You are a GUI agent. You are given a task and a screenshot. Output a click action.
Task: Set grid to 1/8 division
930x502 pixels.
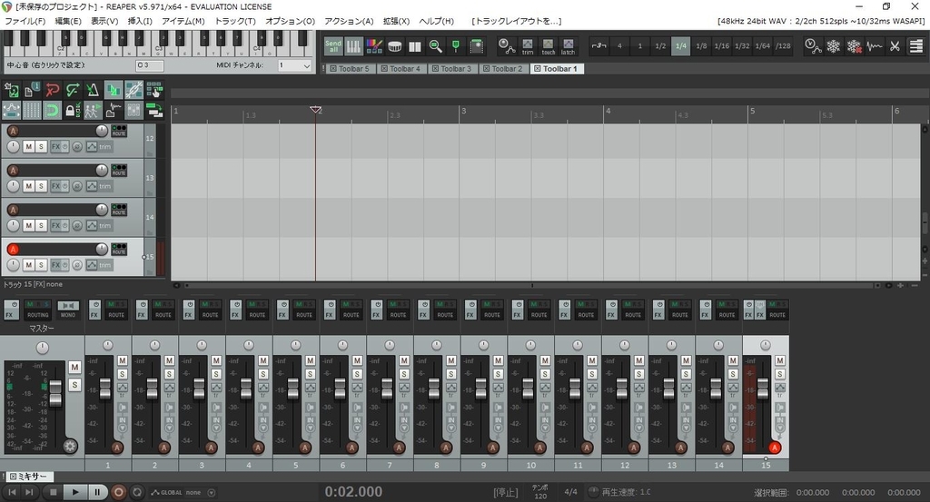[701, 45]
